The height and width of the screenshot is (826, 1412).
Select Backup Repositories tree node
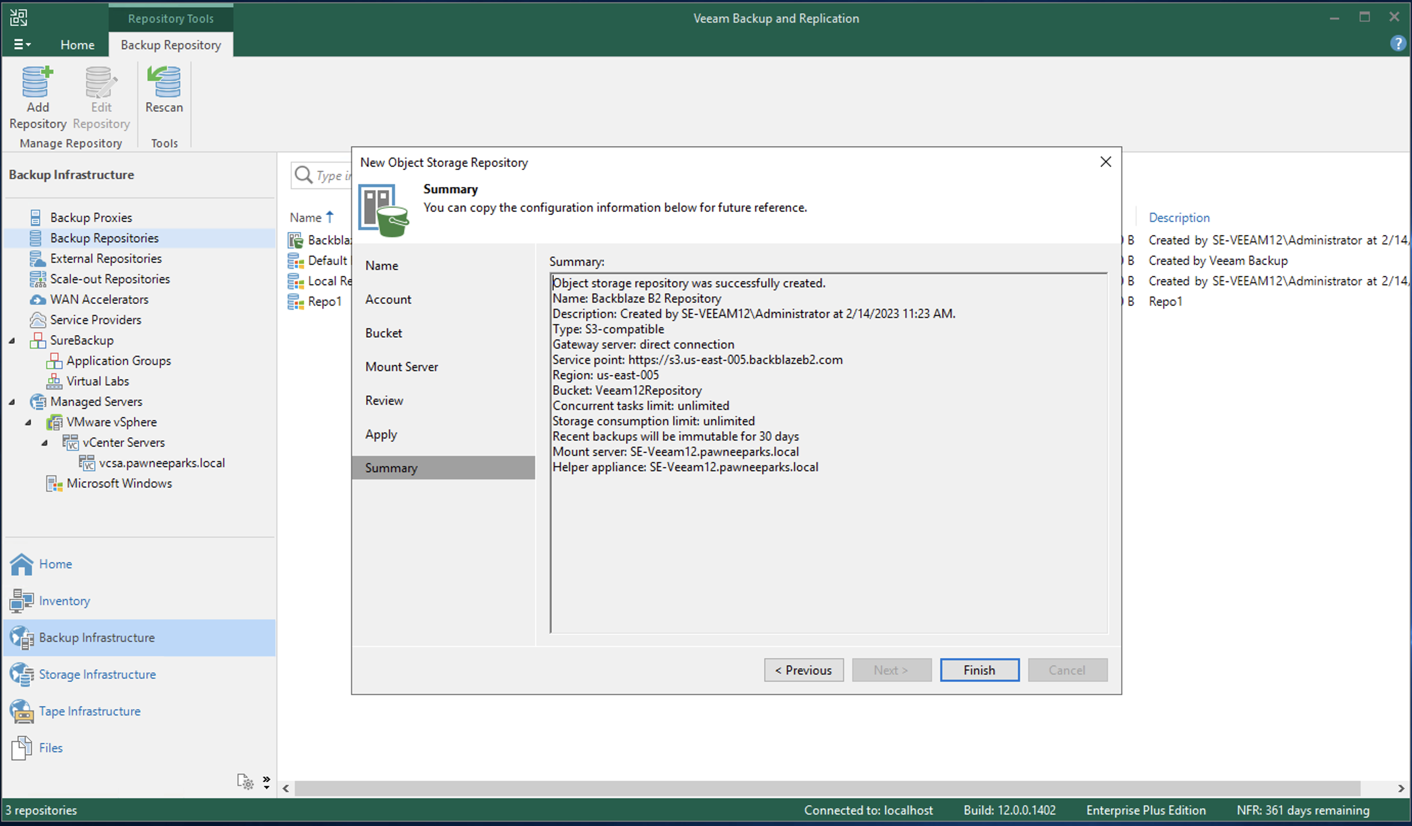104,238
